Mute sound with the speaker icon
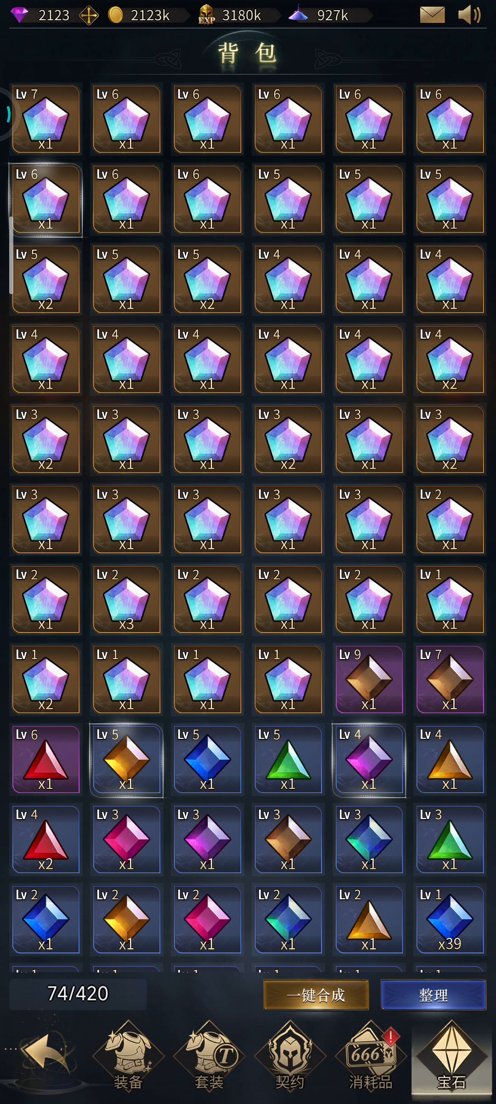Viewport: 496px width, 1104px height. [x=469, y=15]
